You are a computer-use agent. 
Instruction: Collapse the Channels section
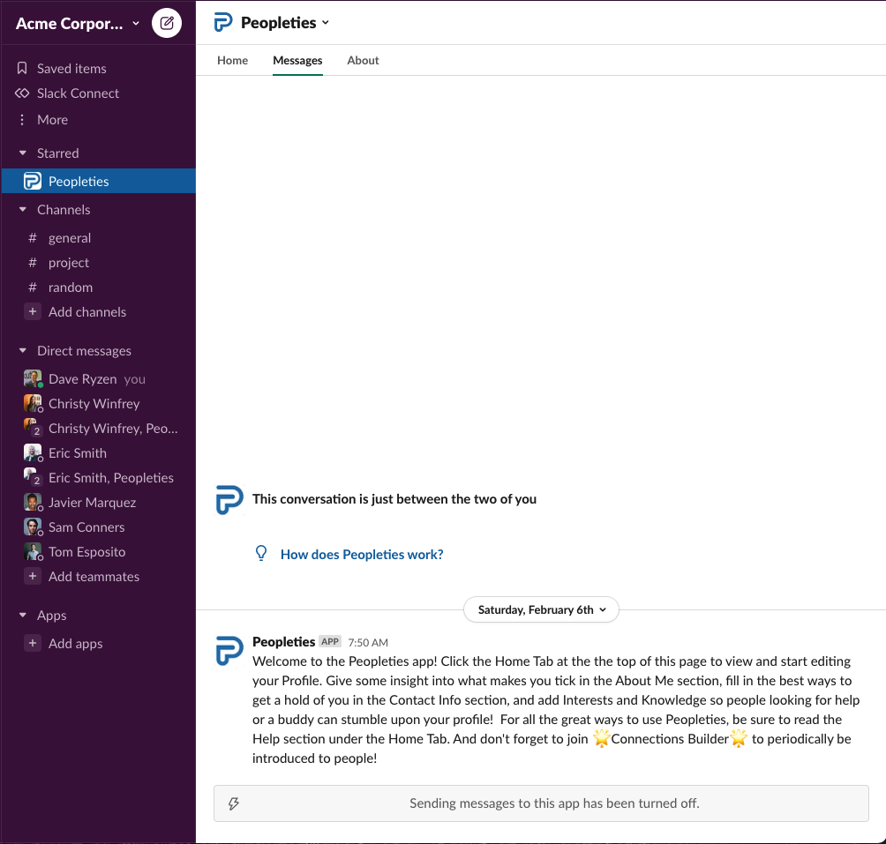coord(23,209)
